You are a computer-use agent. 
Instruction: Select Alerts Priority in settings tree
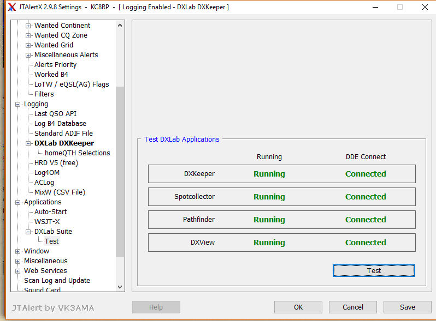(x=55, y=65)
